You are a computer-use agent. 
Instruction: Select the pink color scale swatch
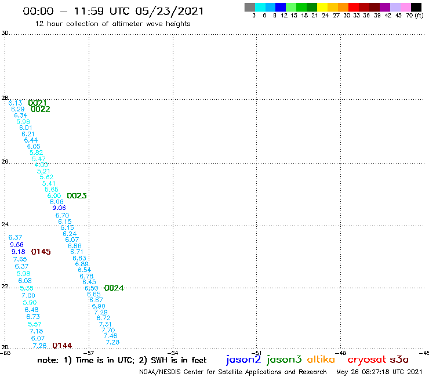406,7
